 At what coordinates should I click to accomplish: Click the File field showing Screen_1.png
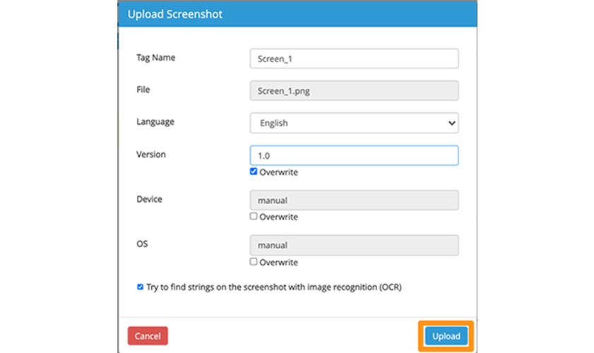click(354, 90)
